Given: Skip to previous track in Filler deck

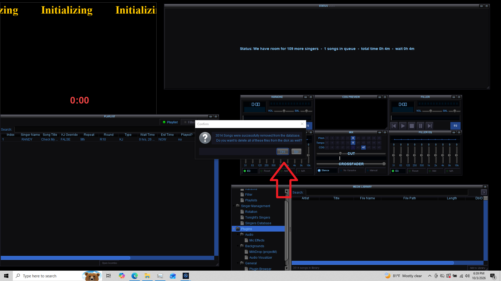Looking at the screenshot, I should pos(394,126).
